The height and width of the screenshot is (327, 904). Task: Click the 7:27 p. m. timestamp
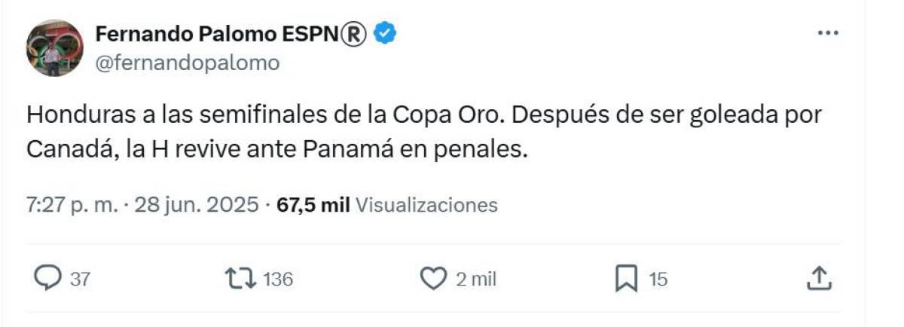[72, 205]
